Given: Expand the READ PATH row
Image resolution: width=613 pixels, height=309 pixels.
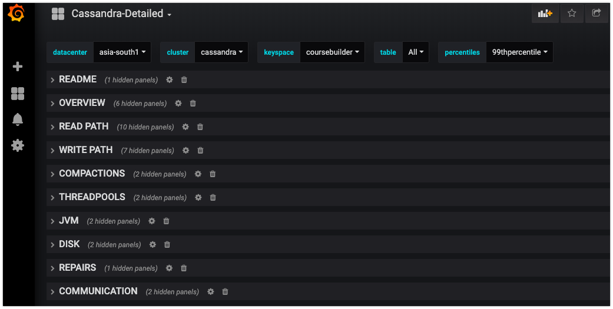Looking at the screenshot, I should pos(84,127).
